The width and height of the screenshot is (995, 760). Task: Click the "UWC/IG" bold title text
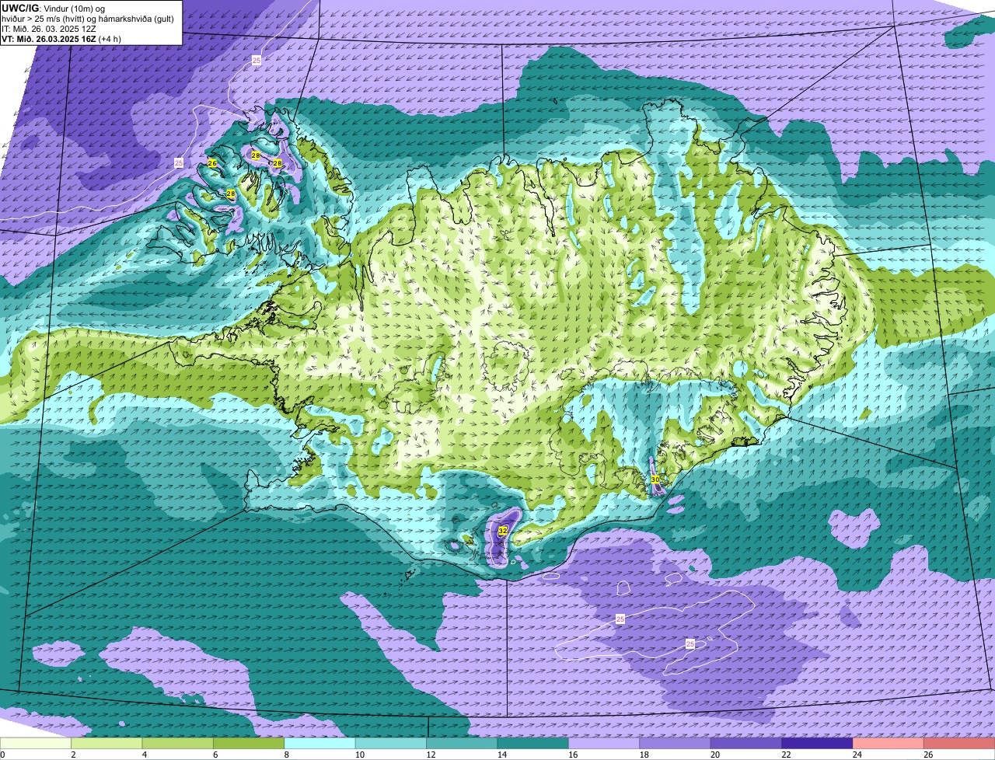point(20,8)
